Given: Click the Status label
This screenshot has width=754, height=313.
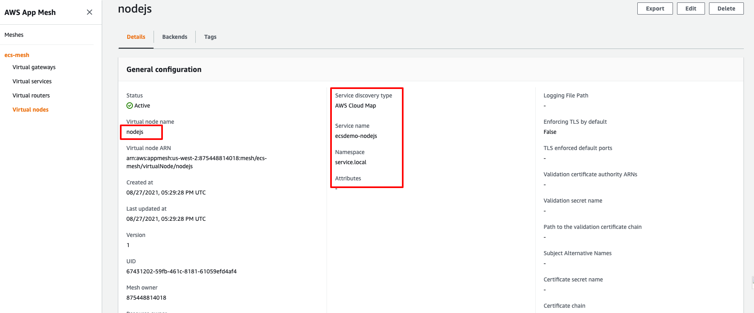Looking at the screenshot, I should [x=135, y=95].
